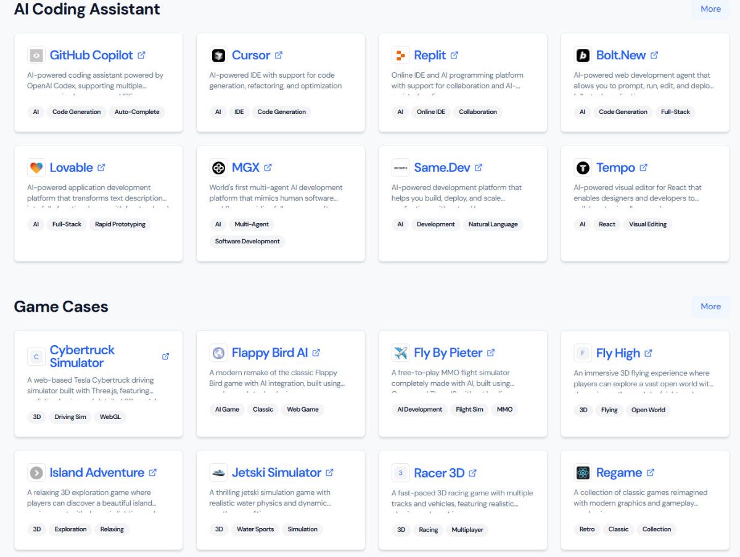The width and height of the screenshot is (740, 557).
Task: Open external link icon beside Racer 3D
Action: (472, 473)
